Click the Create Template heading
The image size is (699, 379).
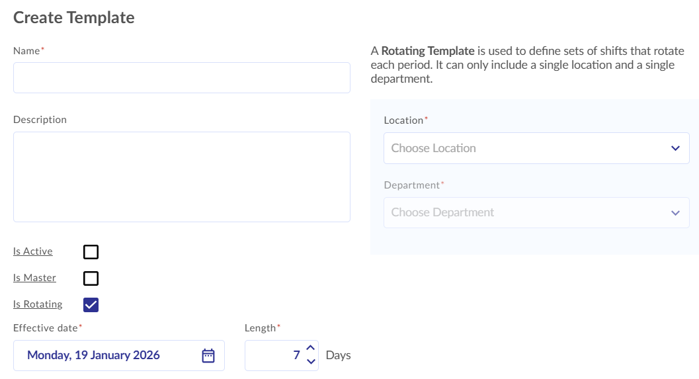click(74, 18)
